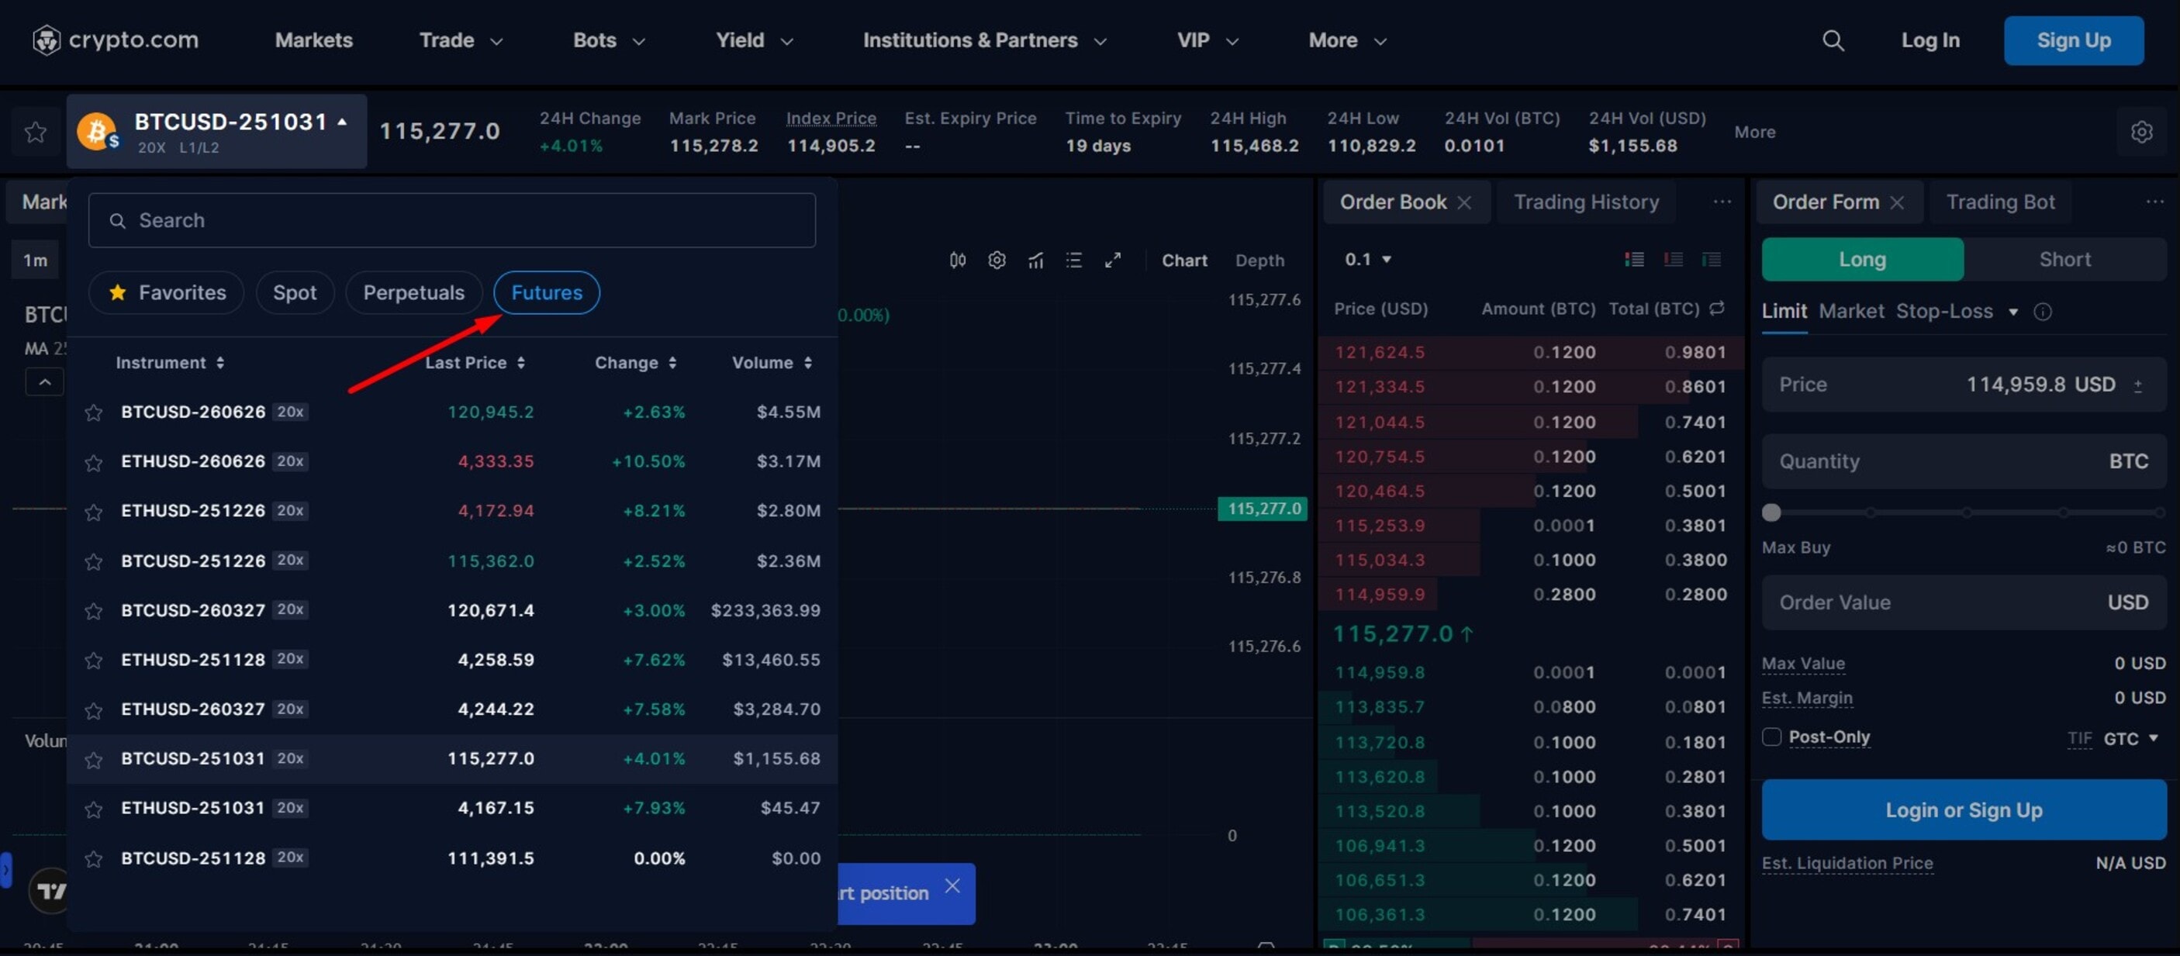Swap the Total (BTC) column unit icon
Screen dimensions: 2180x956
pos(1716,309)
